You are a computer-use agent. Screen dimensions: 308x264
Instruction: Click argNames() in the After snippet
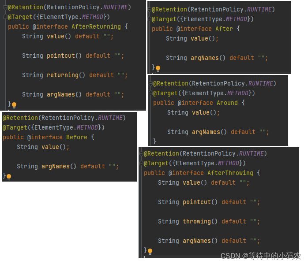[x=208, y=58]
